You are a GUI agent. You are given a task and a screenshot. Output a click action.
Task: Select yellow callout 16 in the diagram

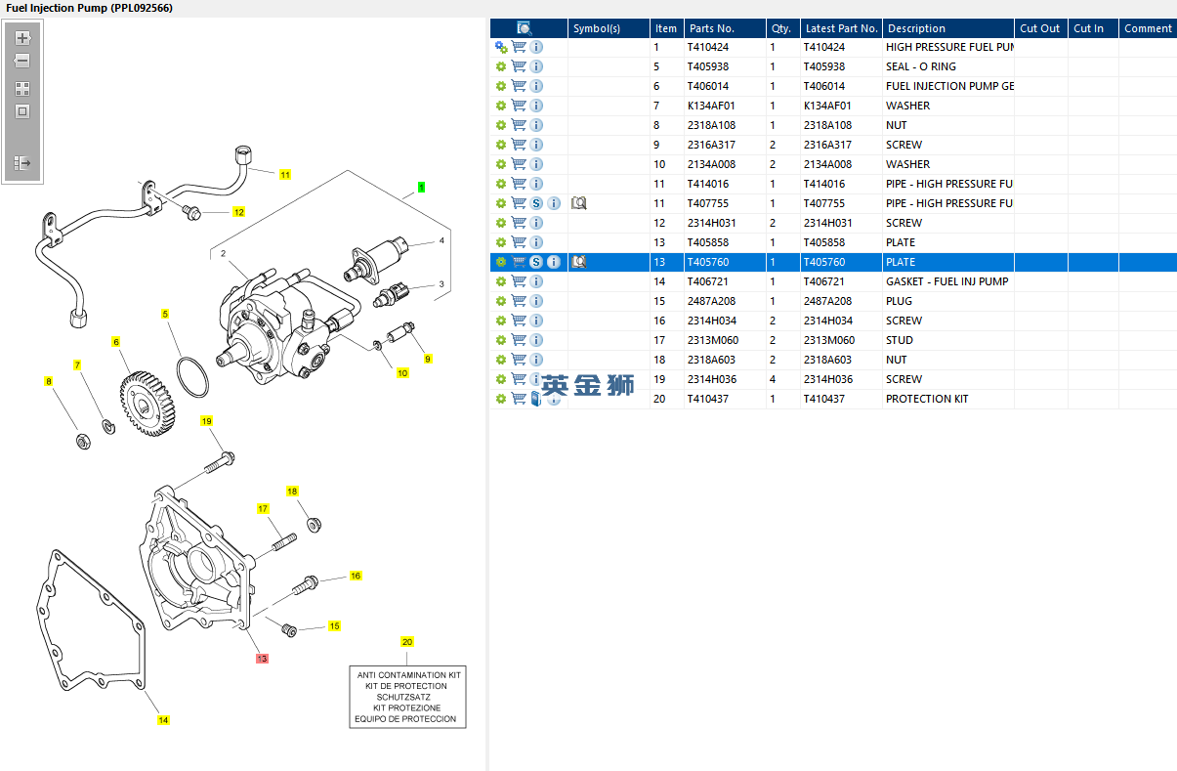click(356, 576)
